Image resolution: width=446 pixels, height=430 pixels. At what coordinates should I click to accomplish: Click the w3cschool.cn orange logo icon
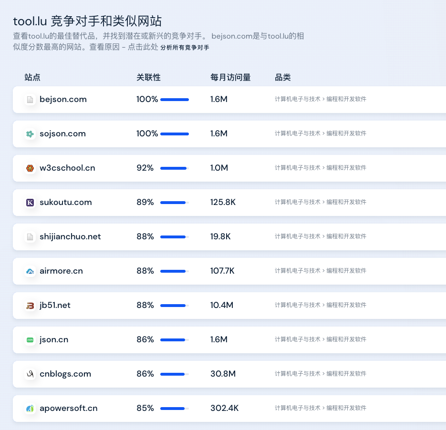point(30,168)
